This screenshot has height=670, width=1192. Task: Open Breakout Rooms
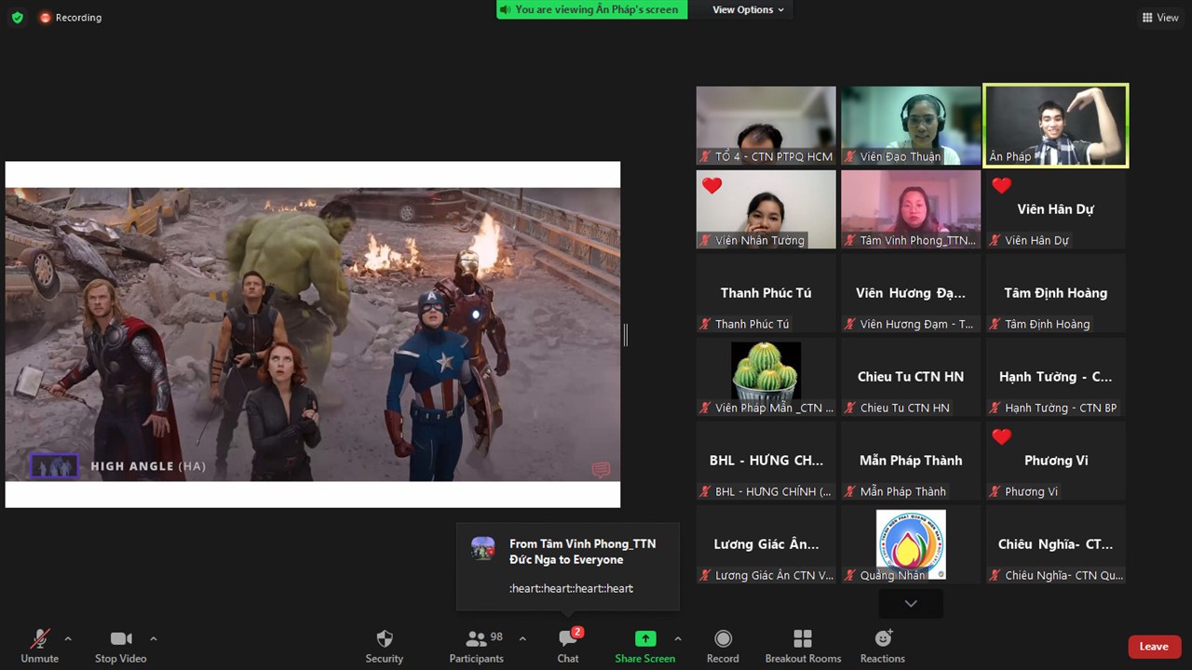(x=803, y=646)
